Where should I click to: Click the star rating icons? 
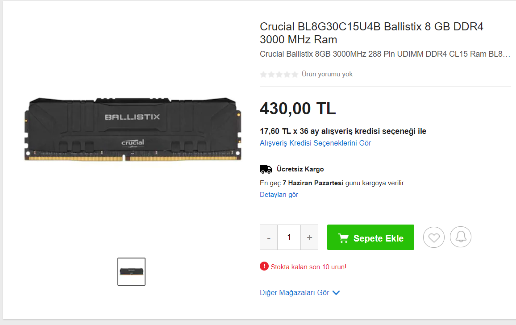pyautogui.click(x=279, y=75)
